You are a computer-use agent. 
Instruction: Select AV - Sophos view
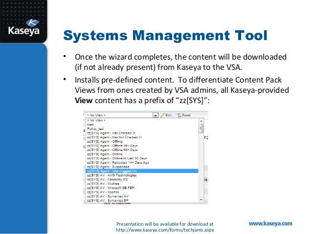click(x=142, y=192)
